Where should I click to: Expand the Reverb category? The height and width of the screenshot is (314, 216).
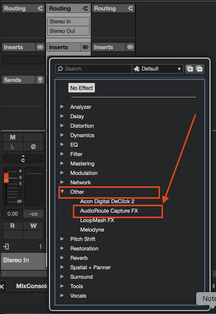pyautogui.click(x=62, y=257)
